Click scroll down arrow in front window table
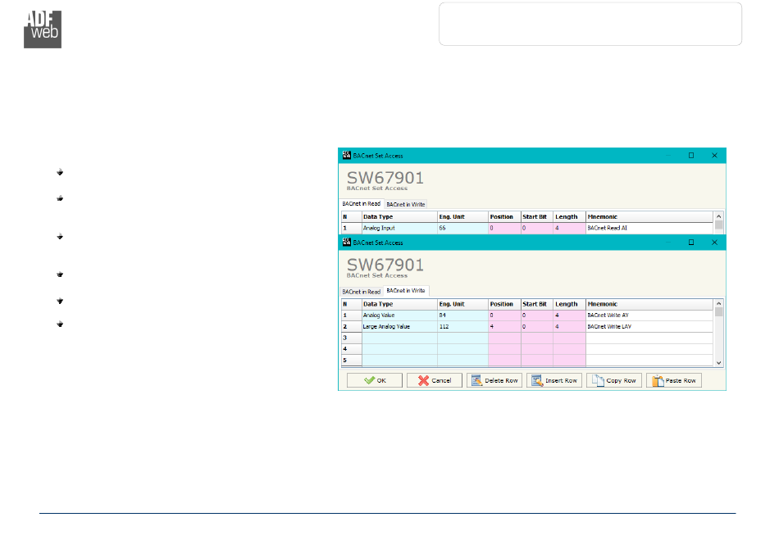 pyautogui.click(x=718, y=363)
